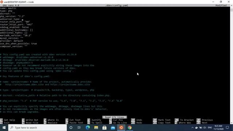Click the 'Where Is' shortcut label

(x=53, y=120)
